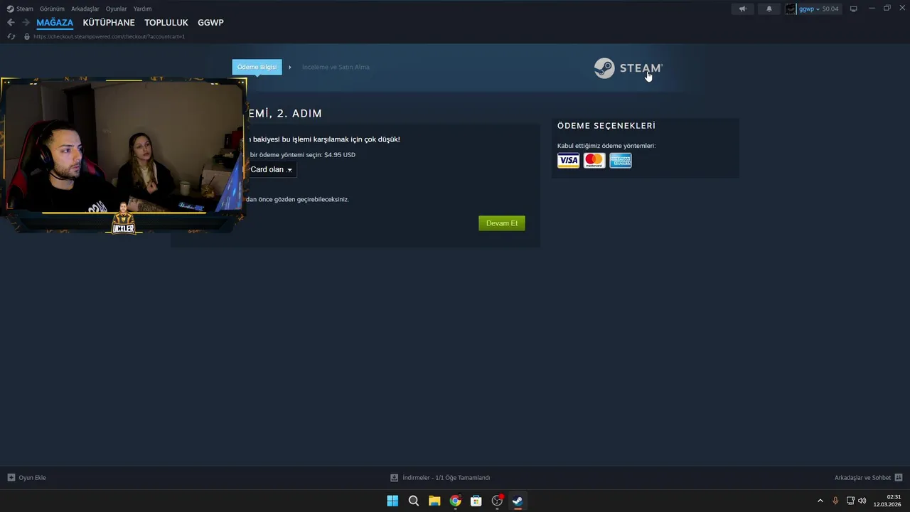Viewport: 910px width, 512px height.
Task: Open the notifications bell
Action: point(769,9)
